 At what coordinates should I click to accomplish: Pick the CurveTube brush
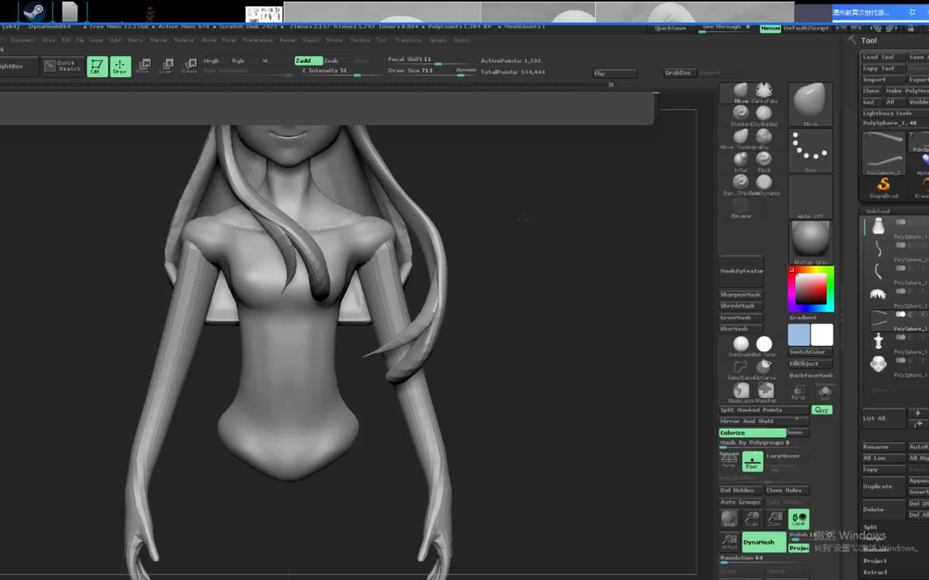pos(764,90)
